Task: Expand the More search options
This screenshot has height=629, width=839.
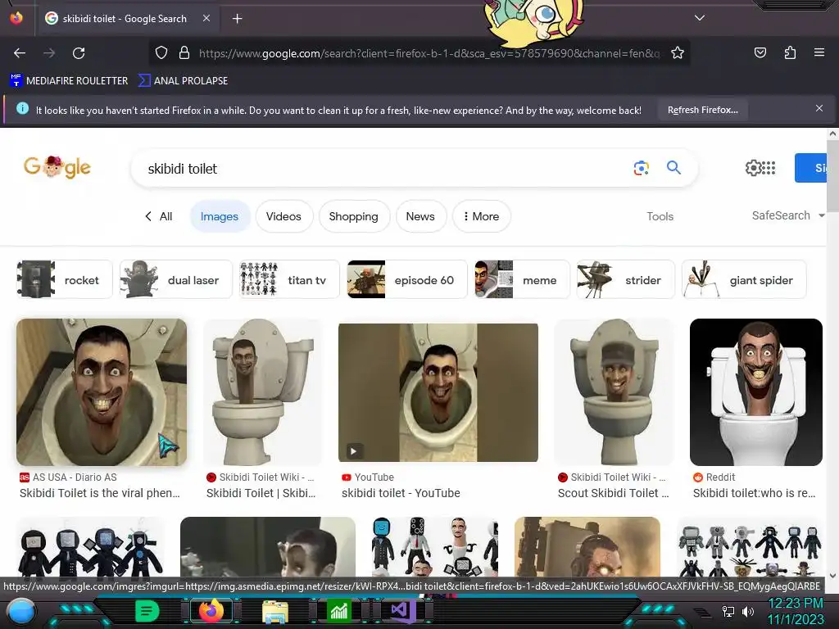Action: [x=482, y=216]
